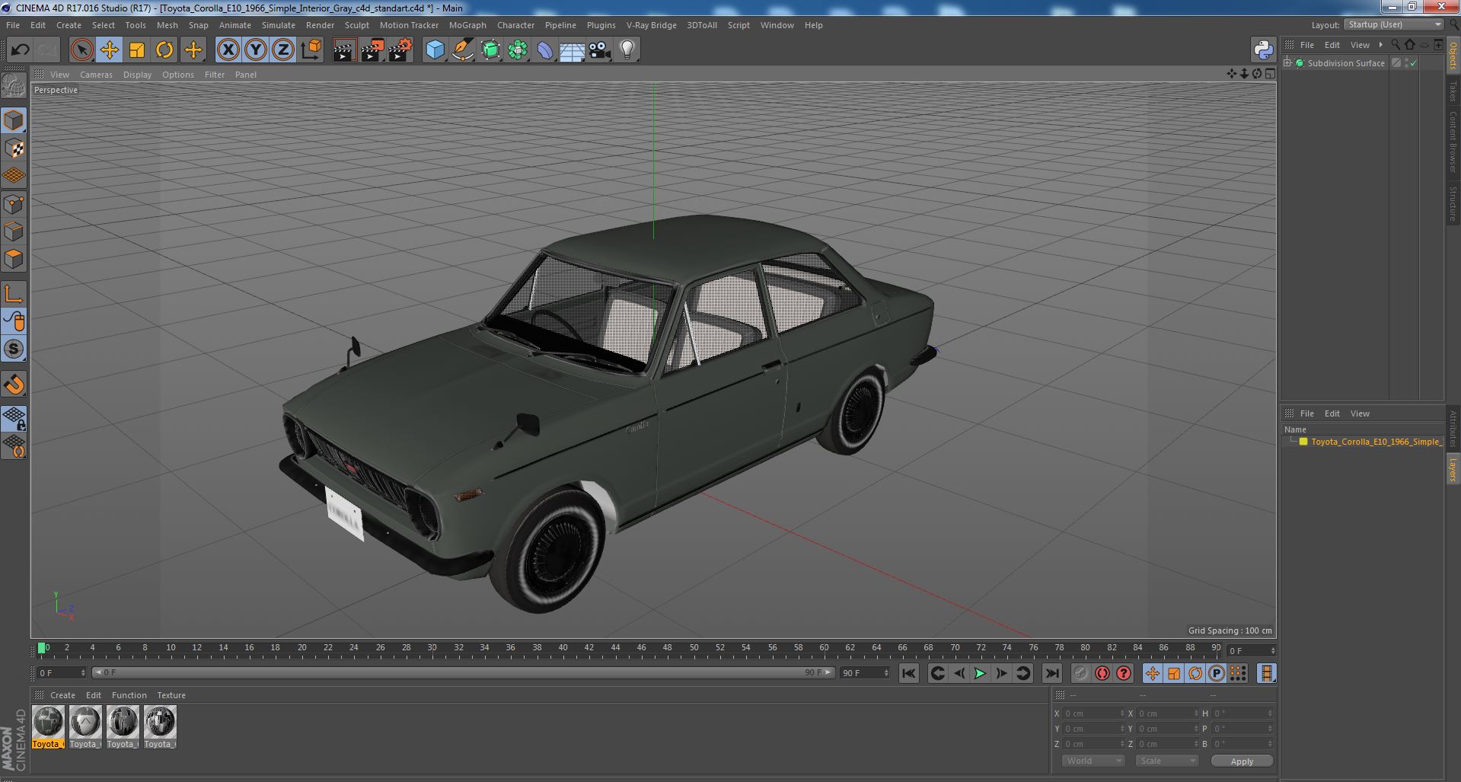Click the Toyota layer yellow color swatch
This screenshot has height=782, width=1461.
pos(1303,442)
